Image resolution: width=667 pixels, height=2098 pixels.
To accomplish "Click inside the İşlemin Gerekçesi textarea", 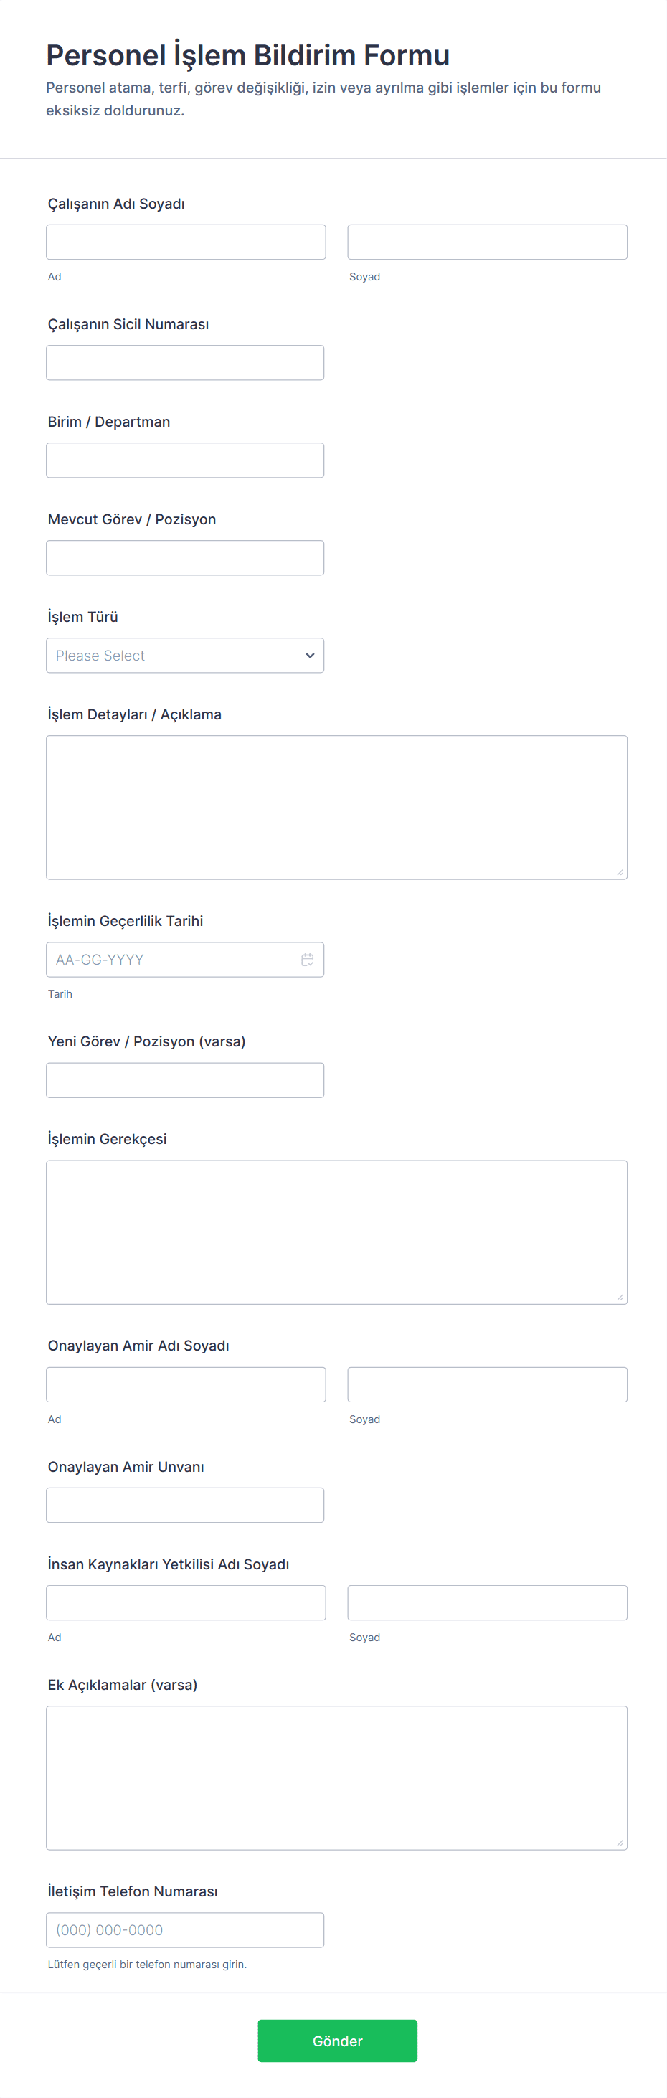I will coord(336,1232).
